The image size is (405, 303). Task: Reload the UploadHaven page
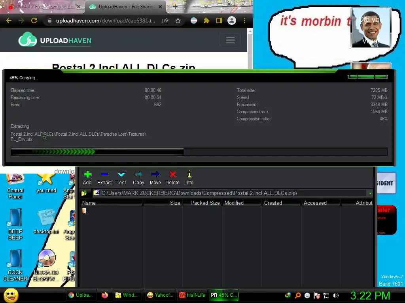(x=34, y=21)
